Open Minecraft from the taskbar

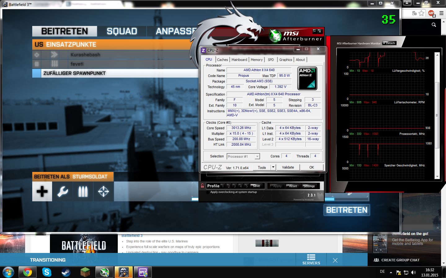coord(85,272)
